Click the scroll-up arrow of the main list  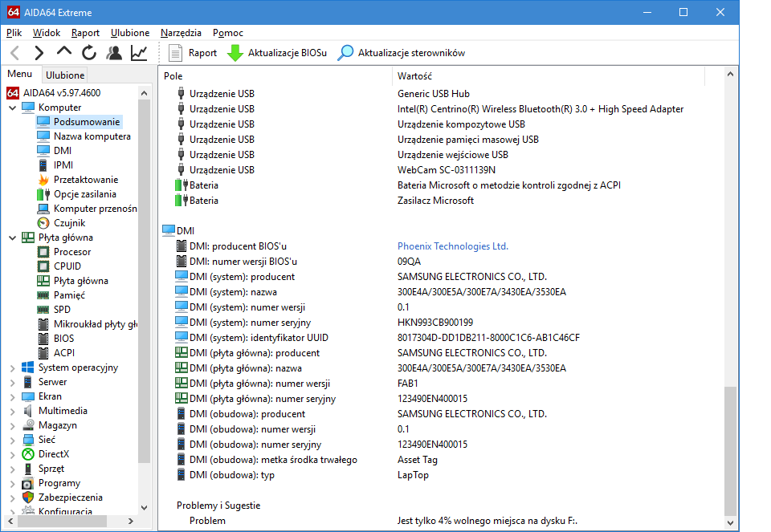coord(730,74)
